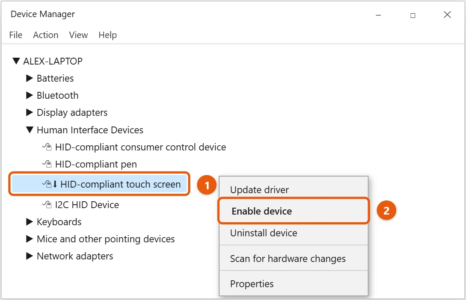This screenshot has height=300, width=466.
Task: Select the Network adapters label
Action: [74, 256]
